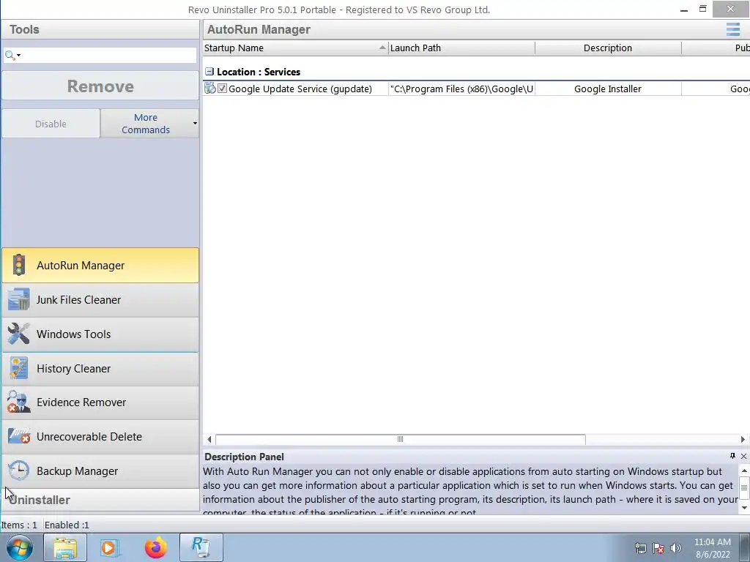This screenshot has width=750, height=562.
Task: Open Backup Manager clock icon
Action: click(18, 471)
